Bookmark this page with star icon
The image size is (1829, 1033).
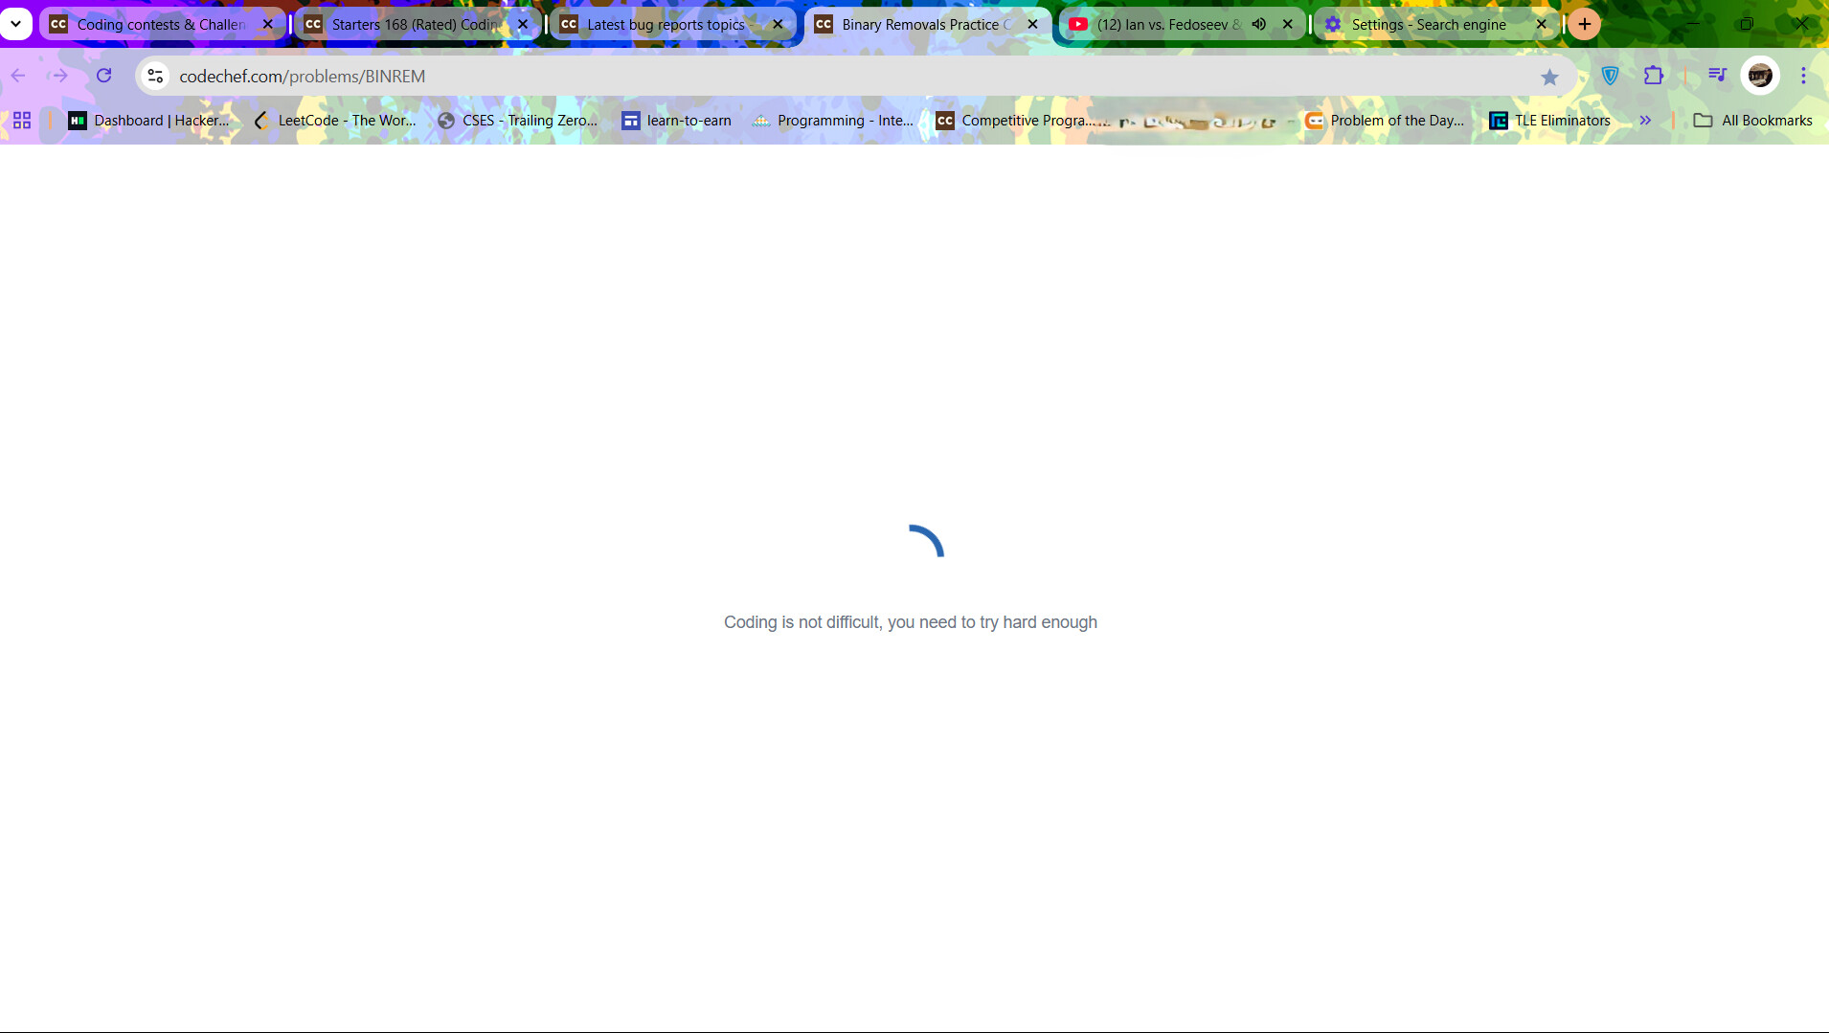coord(1549,77)
